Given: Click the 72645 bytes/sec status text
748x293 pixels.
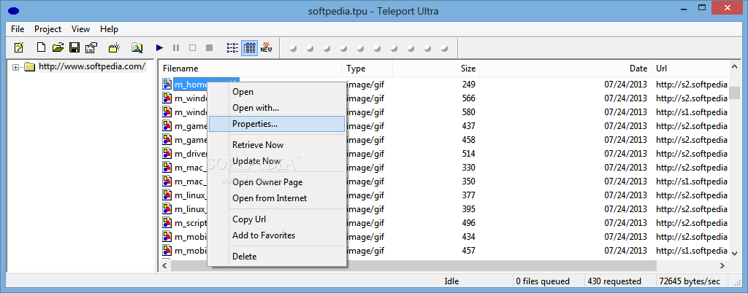Looking at the screenshot, I should pyautogui.click(x=690, y=281).
